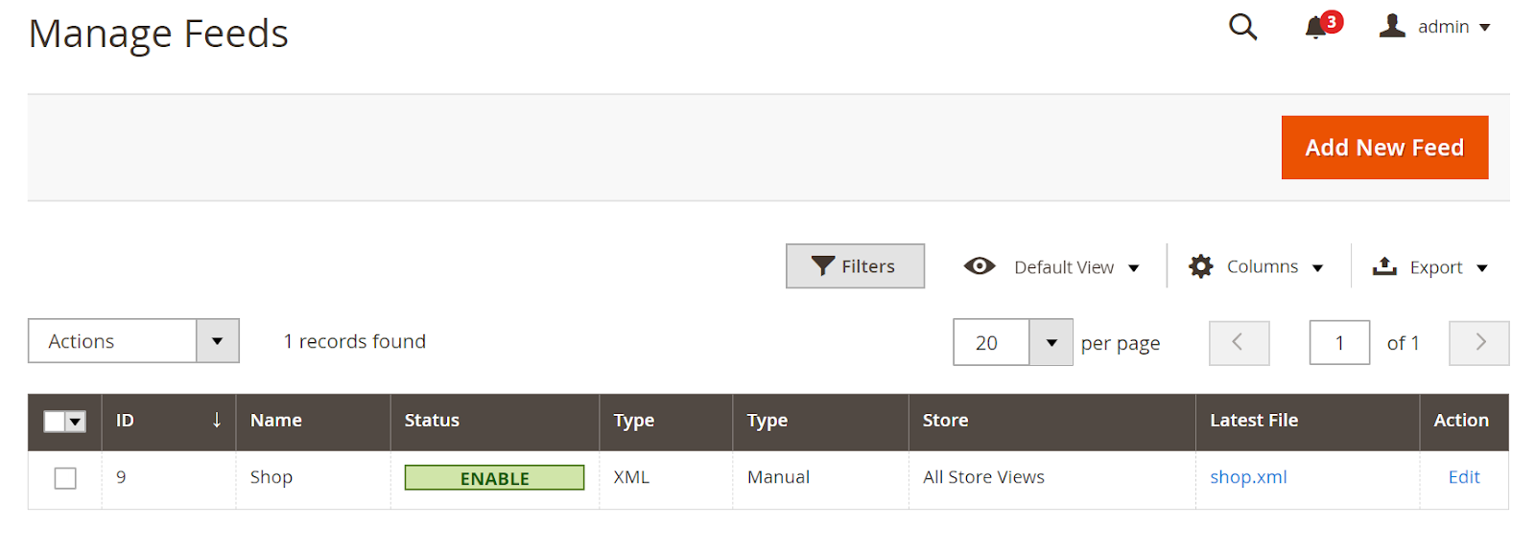Click Add New Feed button
1535x549 pixels.
[x=1384, y=148]
